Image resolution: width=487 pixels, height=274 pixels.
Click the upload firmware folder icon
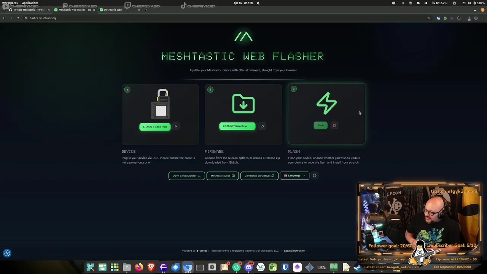[262, 126]
